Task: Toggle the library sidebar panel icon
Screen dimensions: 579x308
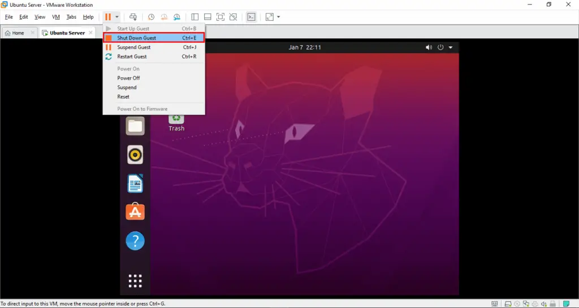Action: (195, 17)
